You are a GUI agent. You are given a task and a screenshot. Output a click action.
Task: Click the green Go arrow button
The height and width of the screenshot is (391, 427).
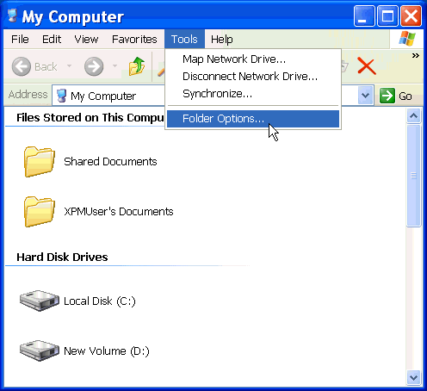(x=387, y=96)
